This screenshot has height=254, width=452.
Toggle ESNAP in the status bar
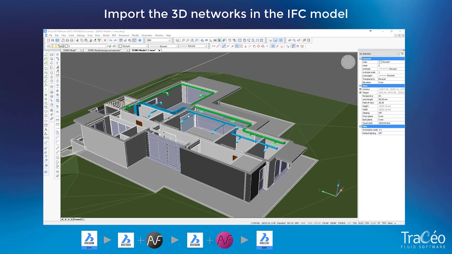(333, 223)
